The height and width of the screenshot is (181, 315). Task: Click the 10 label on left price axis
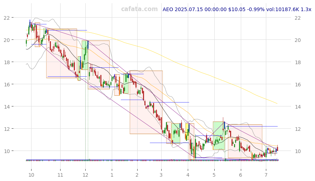(x=6, y=151)
